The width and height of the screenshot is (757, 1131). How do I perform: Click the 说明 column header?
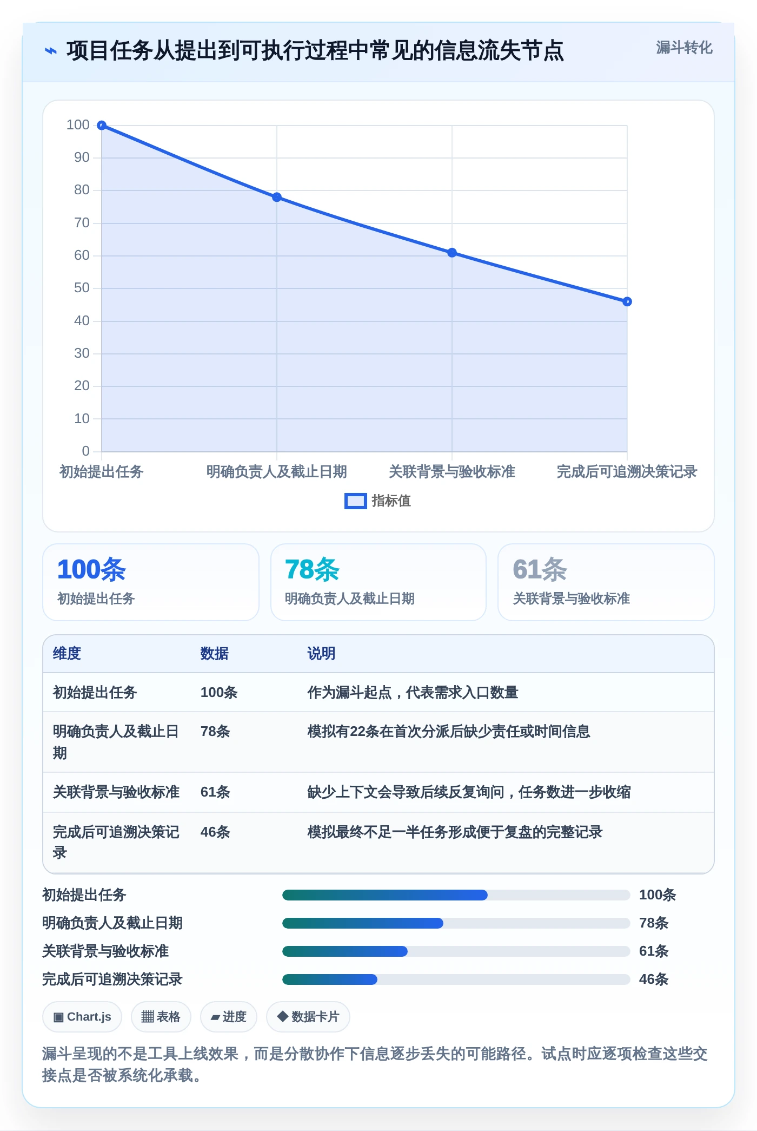pyautogui.click(x=322, y=654)
